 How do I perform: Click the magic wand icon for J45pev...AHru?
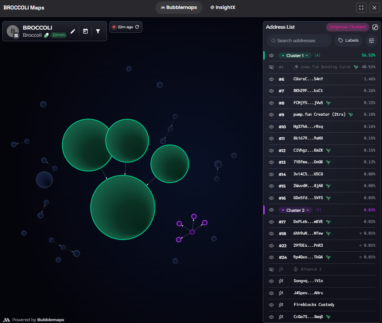point(281,293)
